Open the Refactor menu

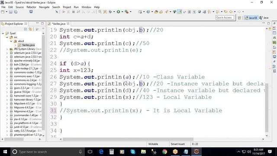tap(31, 7)
